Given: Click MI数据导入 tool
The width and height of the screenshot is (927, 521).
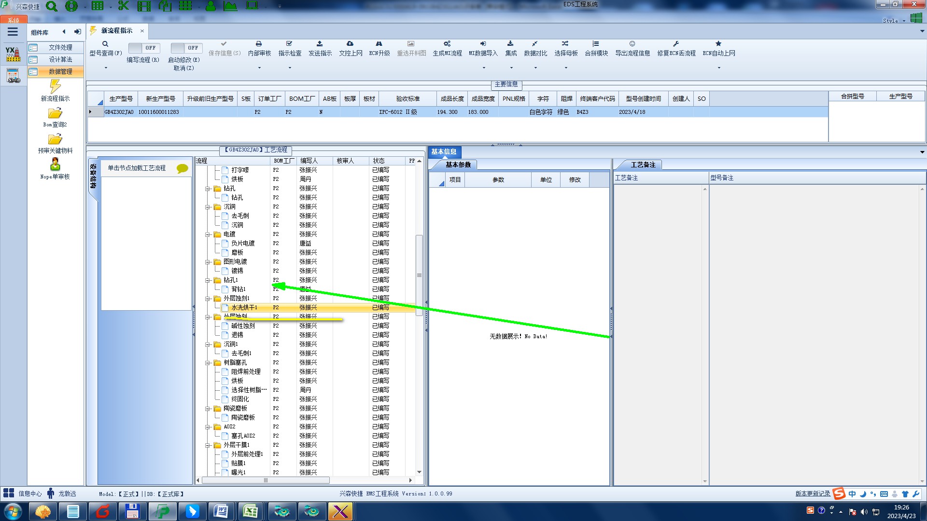Looking at the screenshot, I should (x=483, y=48).
